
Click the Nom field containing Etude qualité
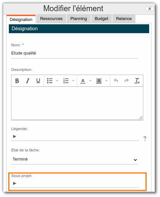click(75, 53)
